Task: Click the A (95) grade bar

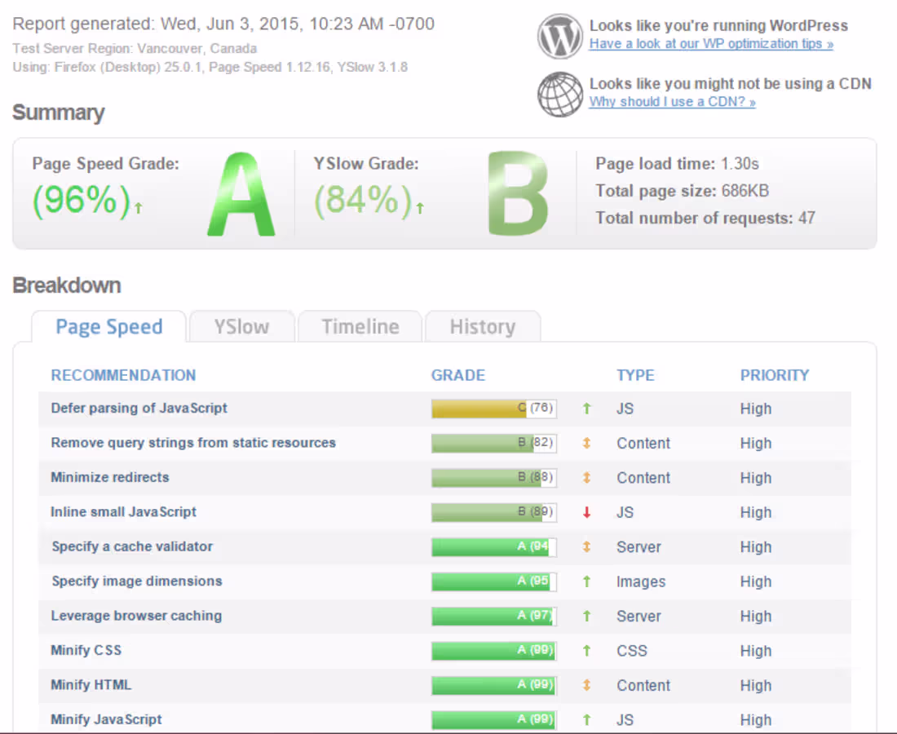Action: pos(494,581)
